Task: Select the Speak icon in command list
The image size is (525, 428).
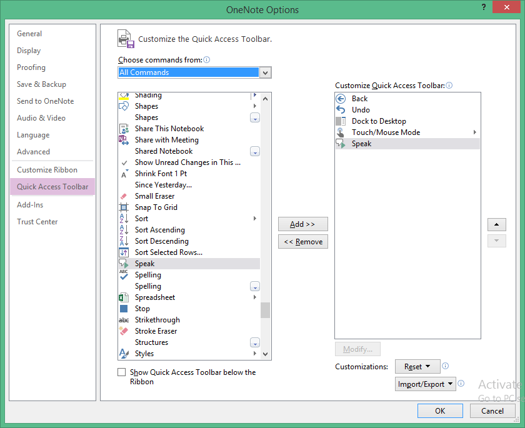Action: [124, 264]
